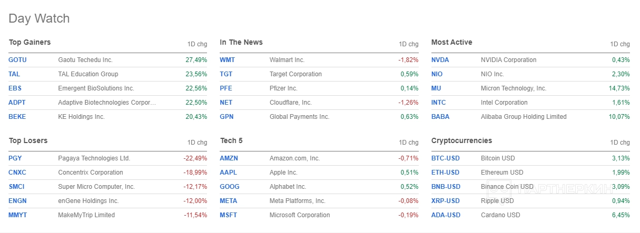Open the MU Micron ticker

point(437,88)
